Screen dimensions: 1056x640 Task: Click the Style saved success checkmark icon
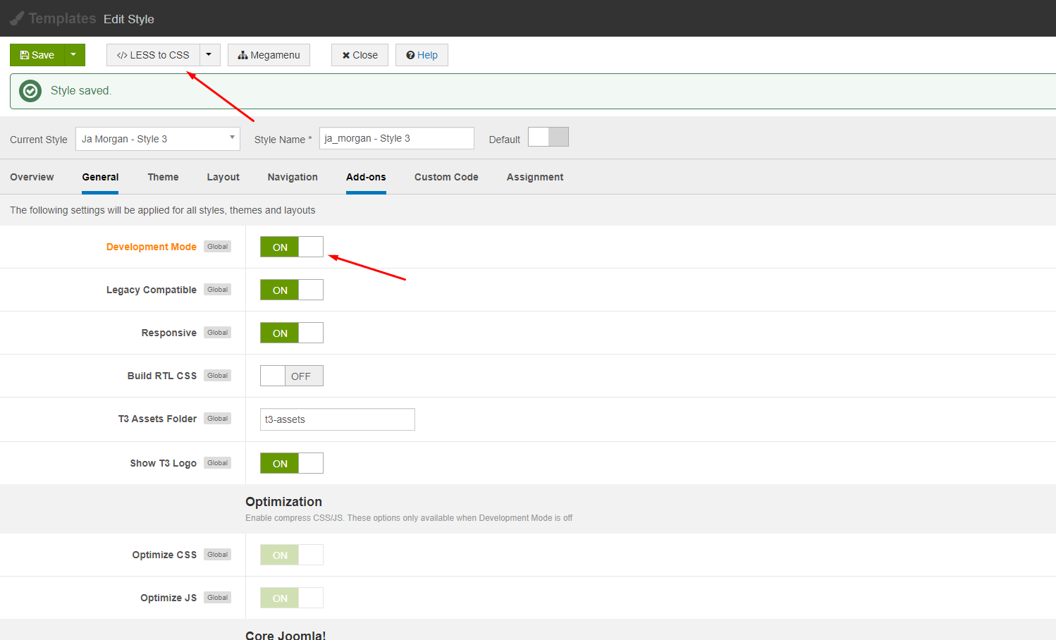tap(30, 91)
